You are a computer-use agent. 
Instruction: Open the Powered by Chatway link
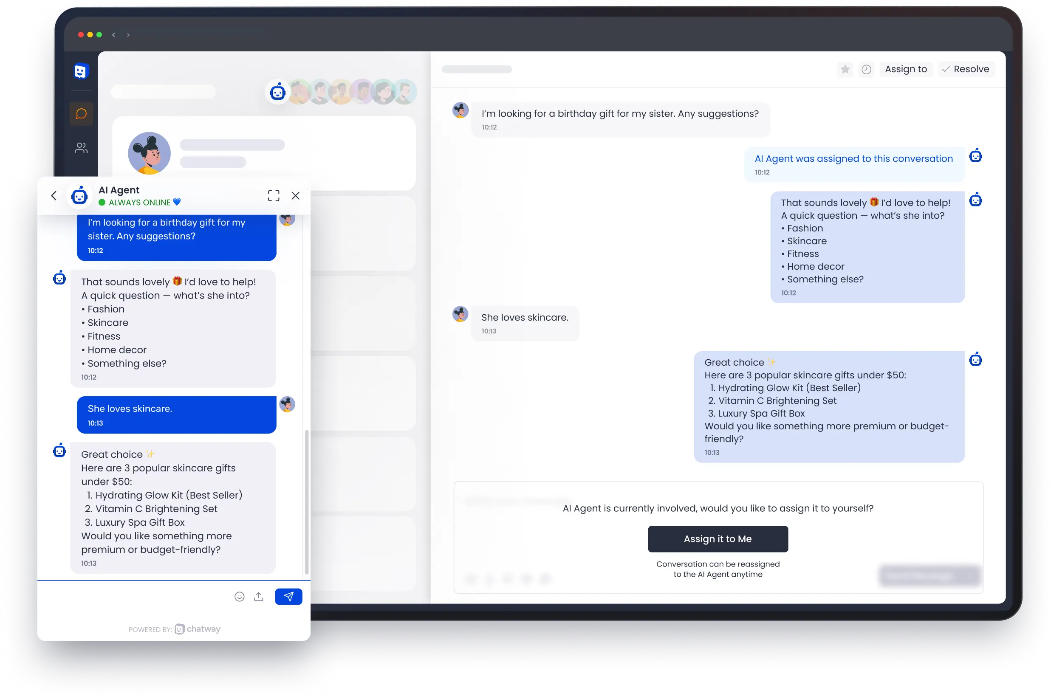[198, 629]
